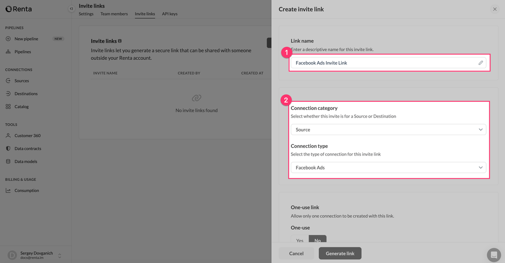Viewport: 505px width, 263px height.
Task: Click the INVITE NAME column header
Action: pyautogui.click(x=105, y=73)
